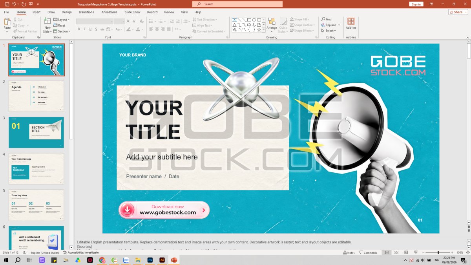Open the Transitions tab
Image resolution: width=471 pixels, height=265 pixels.
86,12
